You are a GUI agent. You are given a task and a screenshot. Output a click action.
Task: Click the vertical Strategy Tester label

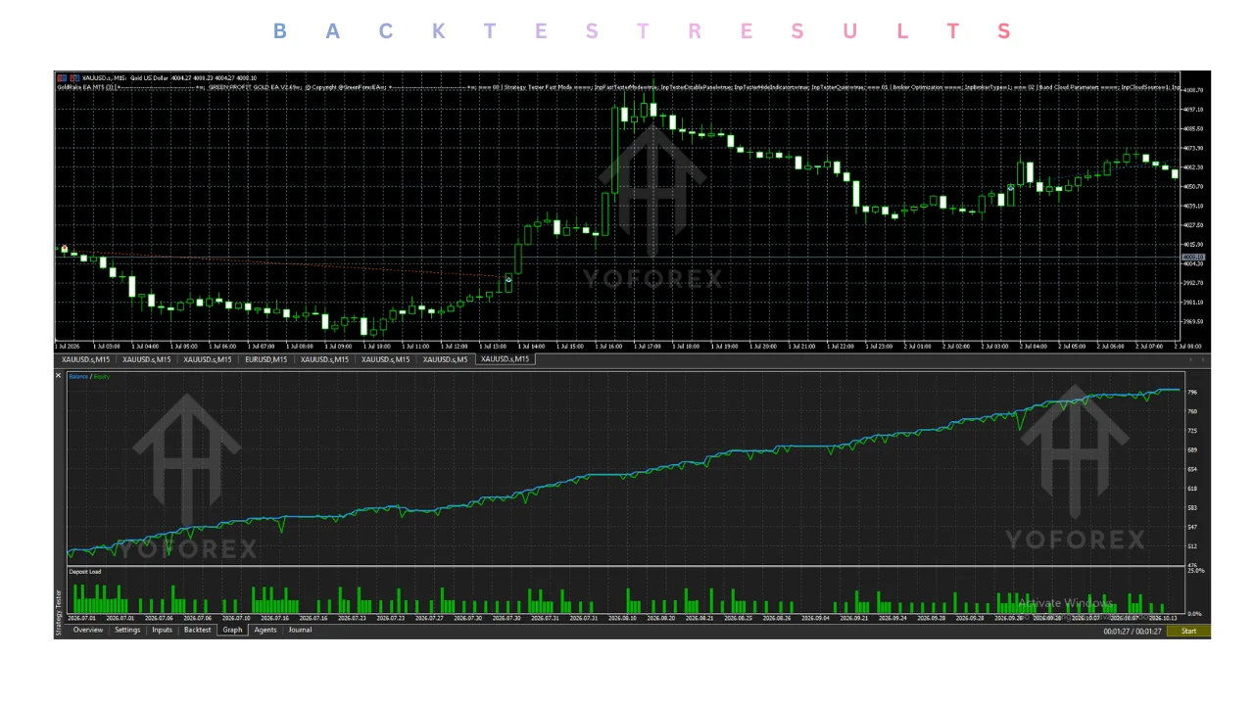pos(58,612)
